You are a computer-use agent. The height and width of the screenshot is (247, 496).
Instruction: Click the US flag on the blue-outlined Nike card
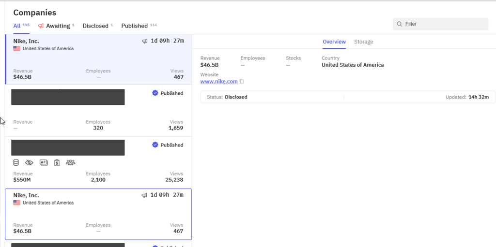point(17,203)
